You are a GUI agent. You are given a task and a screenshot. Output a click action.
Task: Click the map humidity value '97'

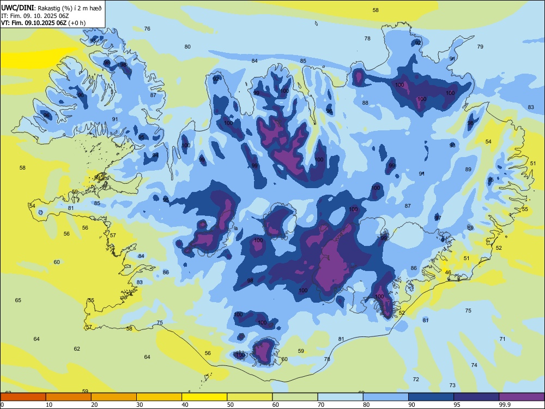[438, 218]
